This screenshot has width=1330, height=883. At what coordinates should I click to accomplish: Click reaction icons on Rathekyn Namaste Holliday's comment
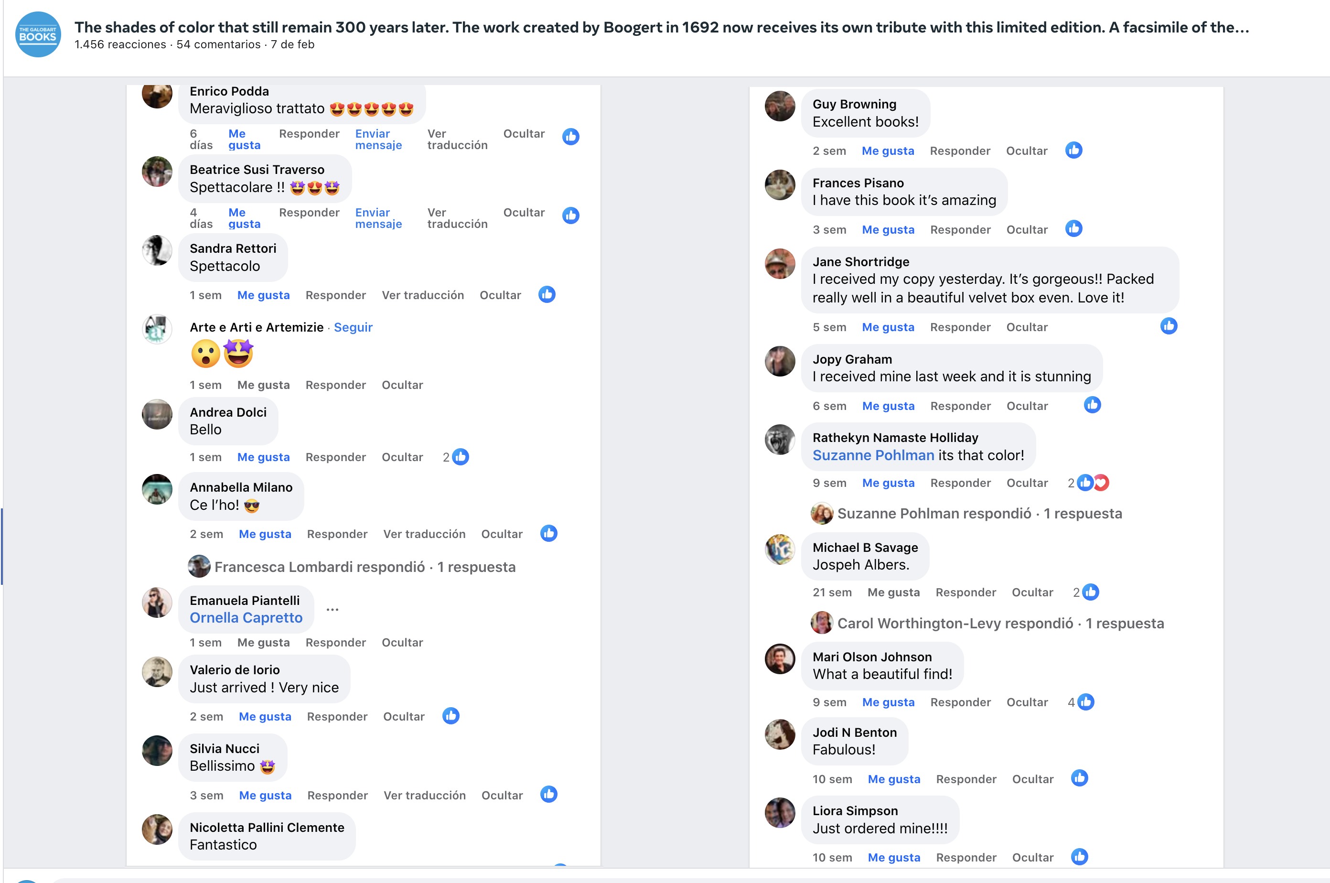1092,483
